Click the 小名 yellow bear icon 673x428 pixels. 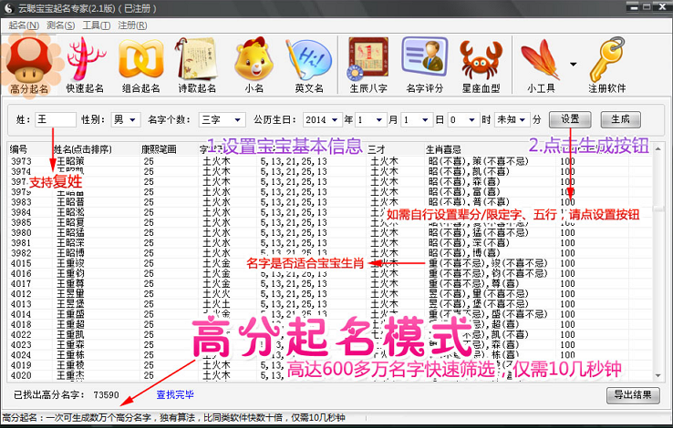254,66
